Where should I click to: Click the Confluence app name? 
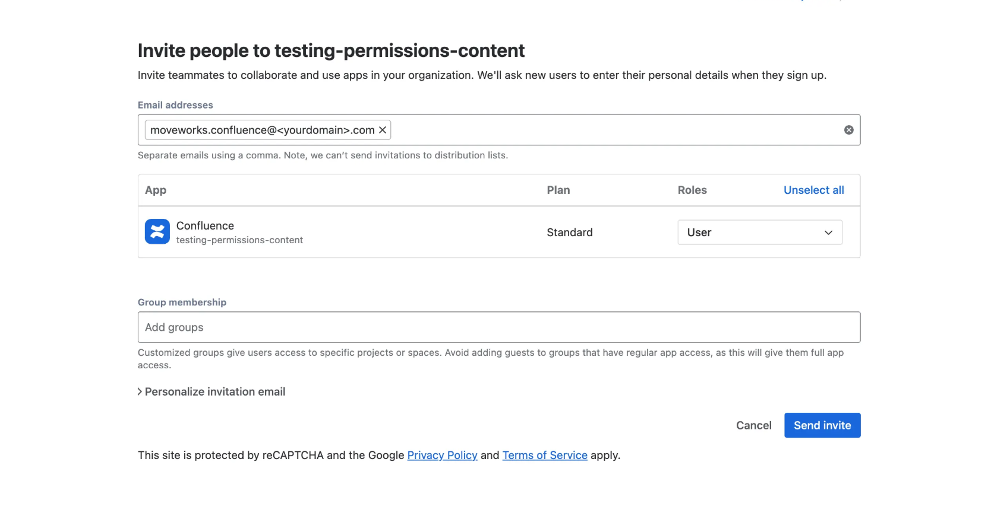[205, 226]
